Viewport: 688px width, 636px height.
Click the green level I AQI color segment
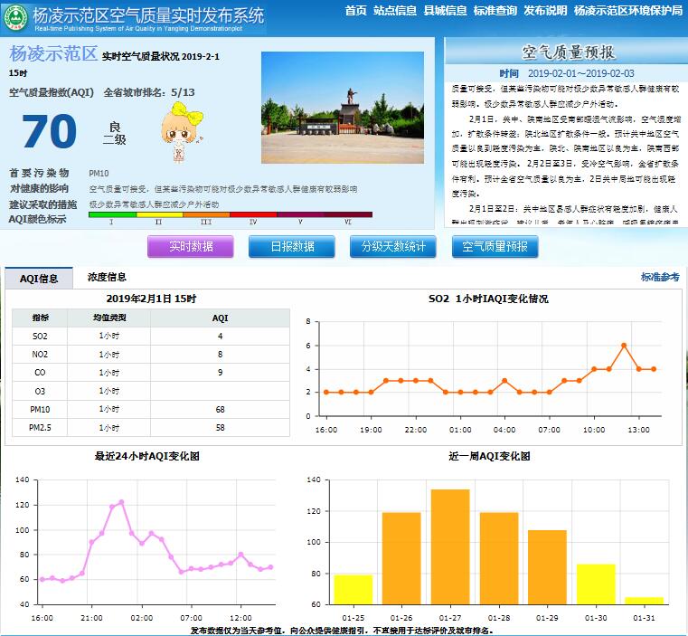pyautogui.click(x=112, y=215)
